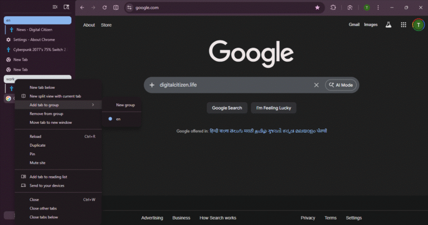428x225 pixels.
Task: Pin the tab via context menu
Action: pyautogui.click(x=59, y=154)
